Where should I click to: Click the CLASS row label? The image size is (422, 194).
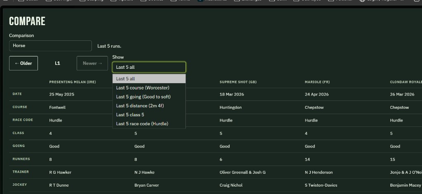click(x=18, y=133)
